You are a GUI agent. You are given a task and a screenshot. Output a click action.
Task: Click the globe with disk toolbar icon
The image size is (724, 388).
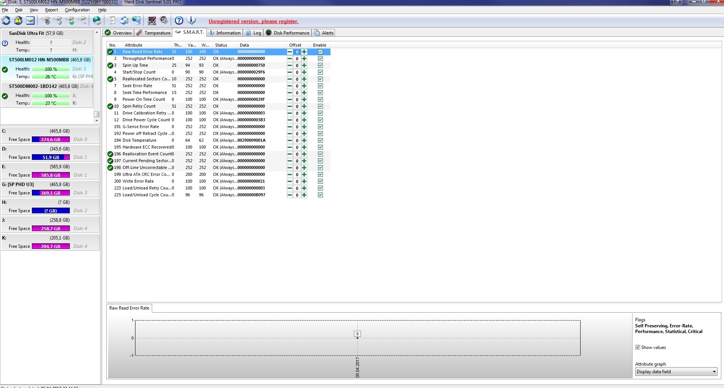pyautogui.click(x=97, y=20)
